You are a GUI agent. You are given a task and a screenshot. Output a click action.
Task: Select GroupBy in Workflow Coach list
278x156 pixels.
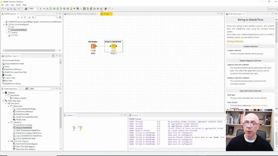click(8, 75)
